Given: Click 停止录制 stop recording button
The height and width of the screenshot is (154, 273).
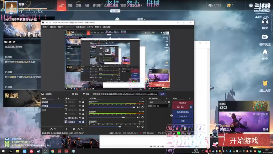Looking at the screenshot, I should [x=181, y=107].
